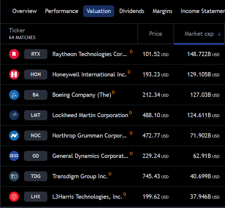Image resolution: width=225 pixels, height=208 pixels.
Task: Switch to the Overview tab
Action: [24, 11]
